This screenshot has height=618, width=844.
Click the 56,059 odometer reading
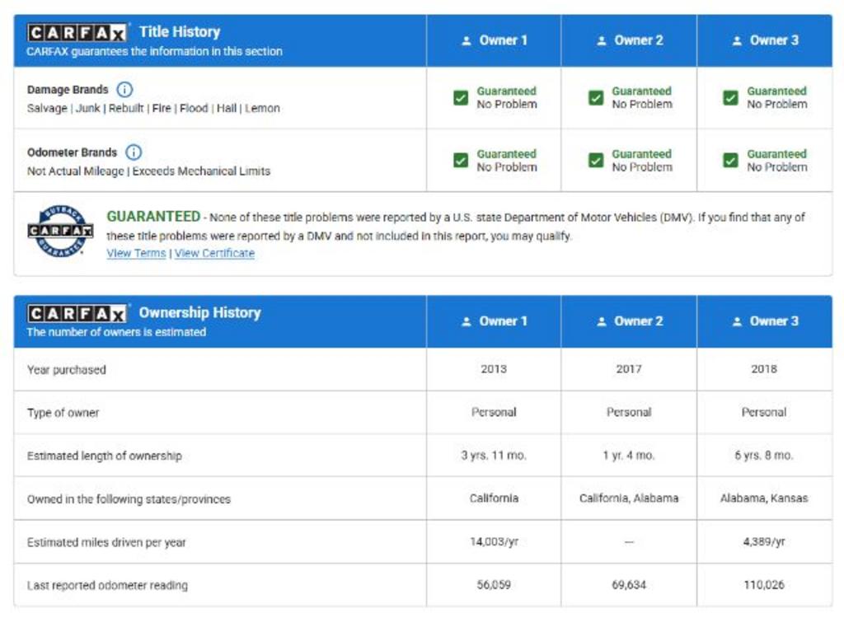point(494,584)
